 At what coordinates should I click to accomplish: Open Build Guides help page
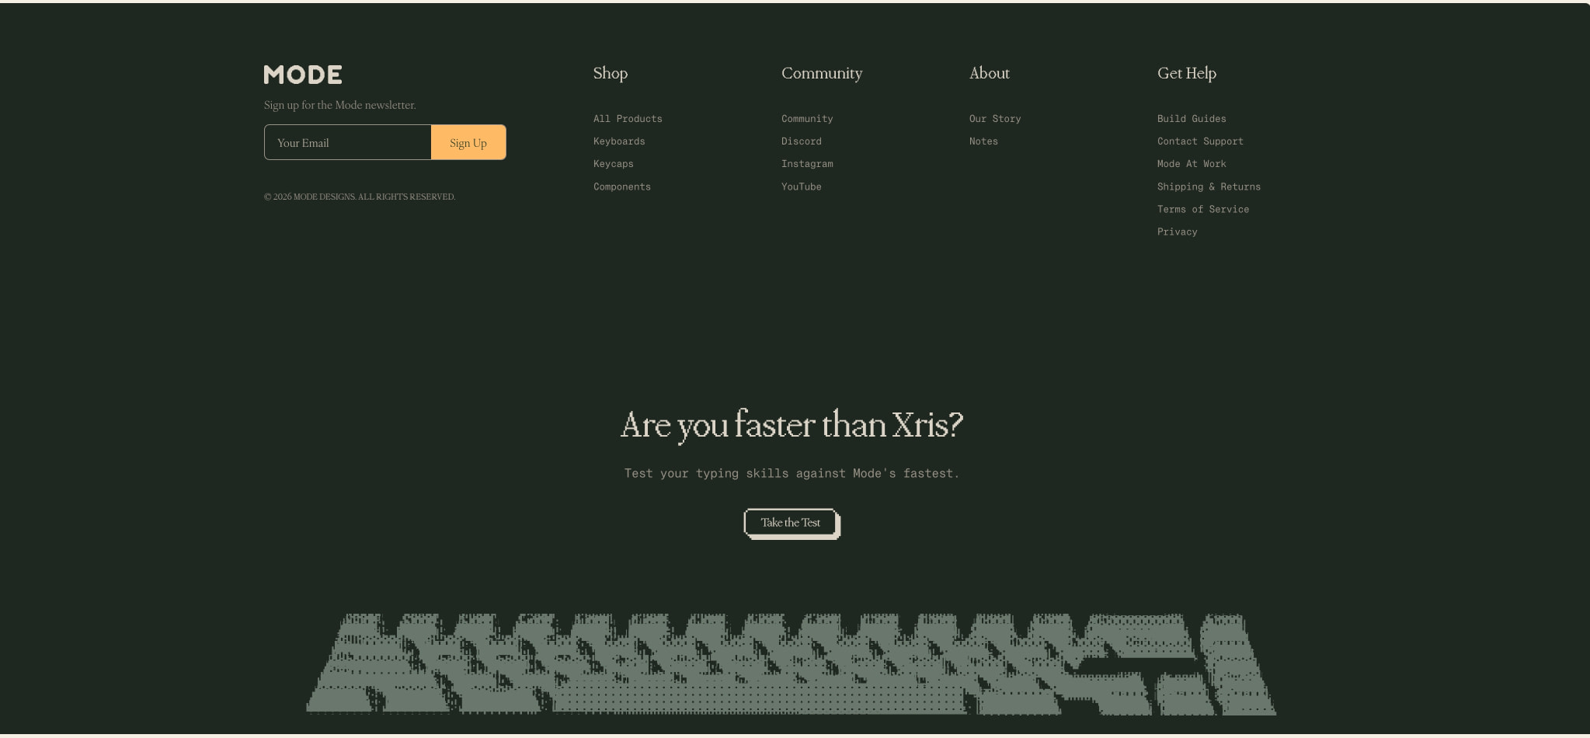click(x=1192, y=119)
